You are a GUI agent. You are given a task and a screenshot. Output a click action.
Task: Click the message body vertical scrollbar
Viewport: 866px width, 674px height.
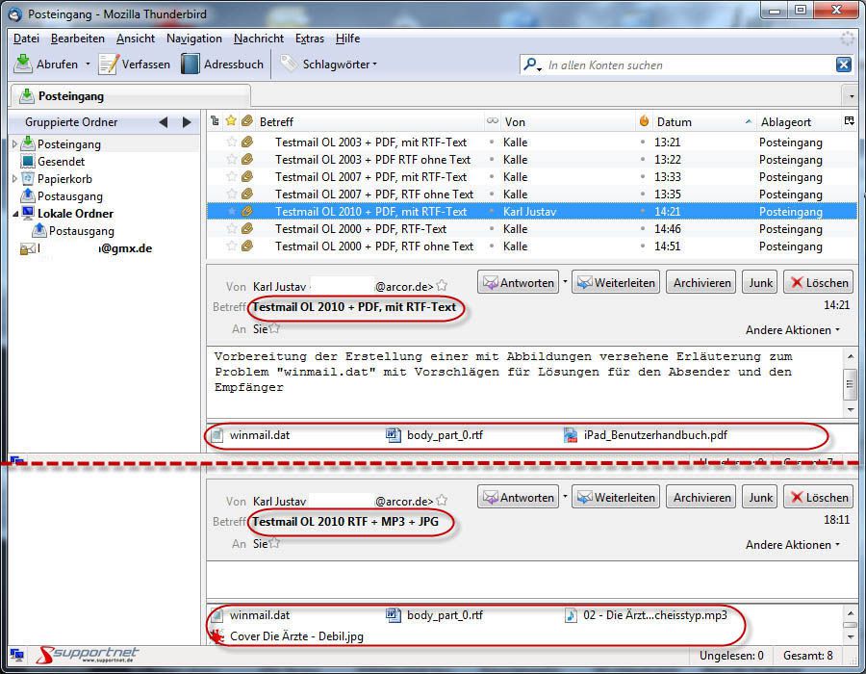coord(850,382)
